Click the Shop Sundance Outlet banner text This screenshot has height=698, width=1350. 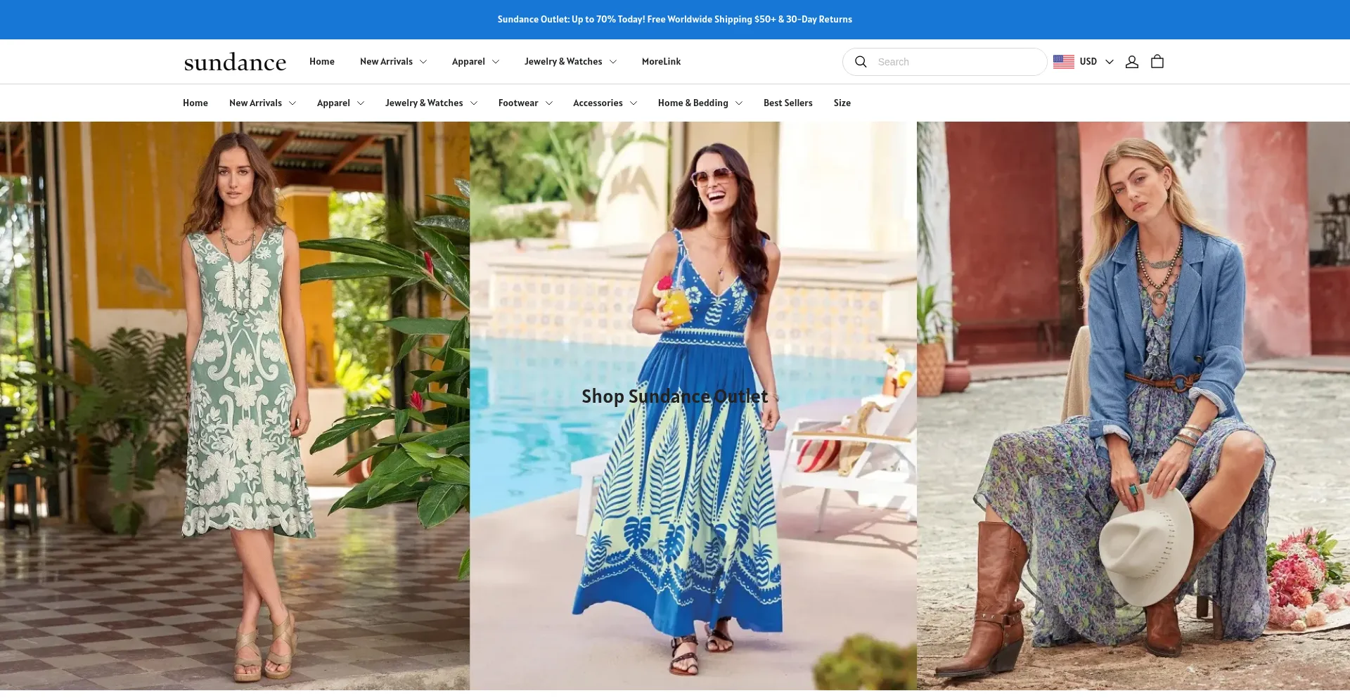[x=674, y=396]
